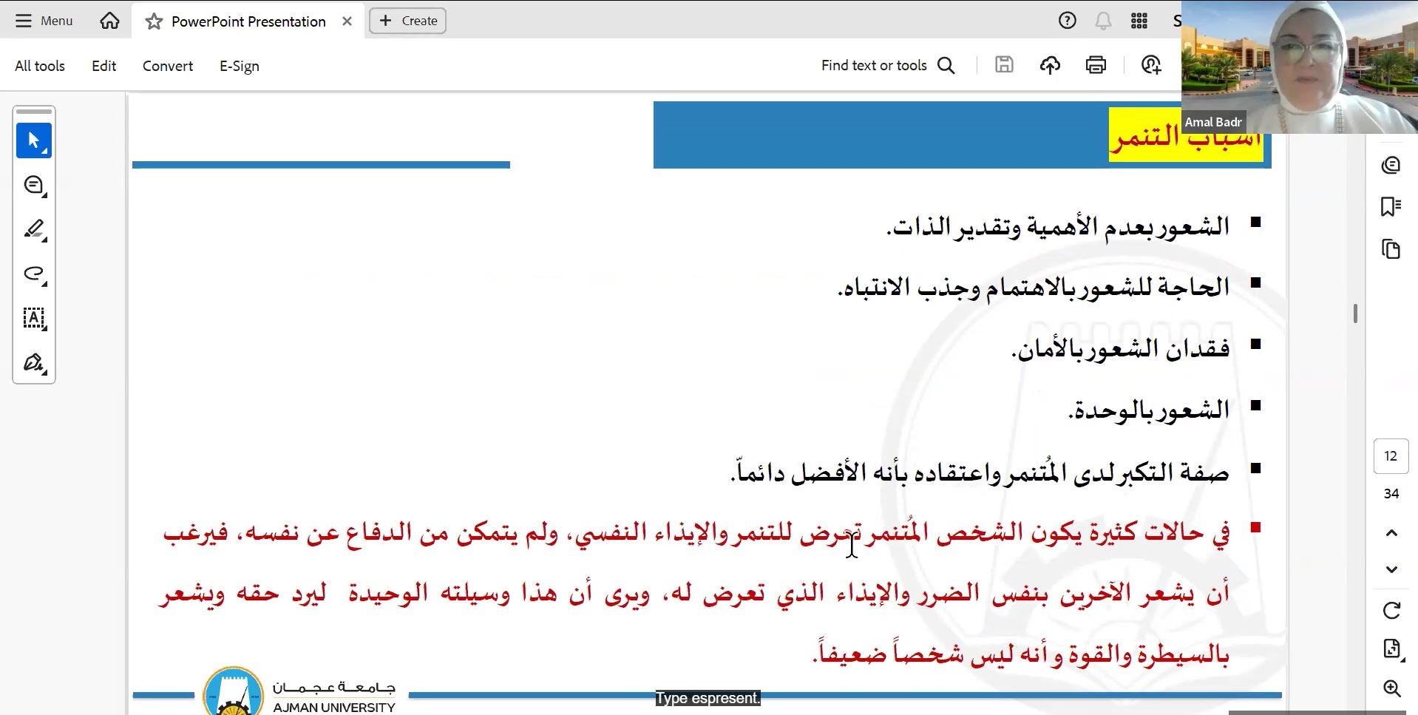Zoom in with magnifier plus icon
The height and width of the screenshot is (715, 1418).
click(1391, 688)
